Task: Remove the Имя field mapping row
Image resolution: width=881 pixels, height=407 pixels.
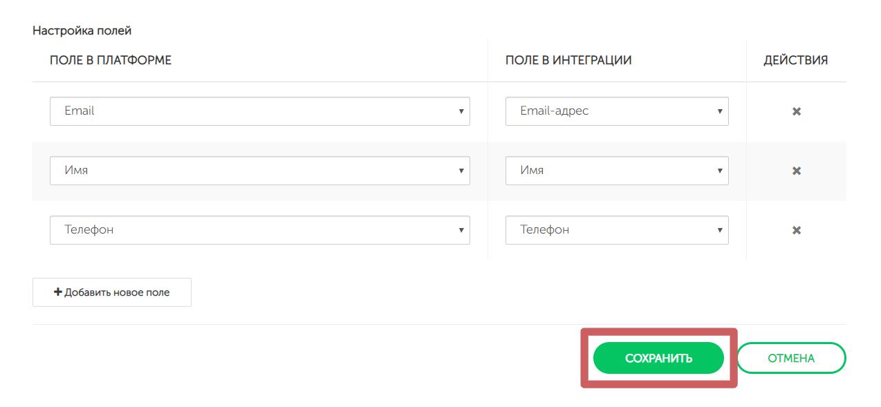Action: pos(796,171)
